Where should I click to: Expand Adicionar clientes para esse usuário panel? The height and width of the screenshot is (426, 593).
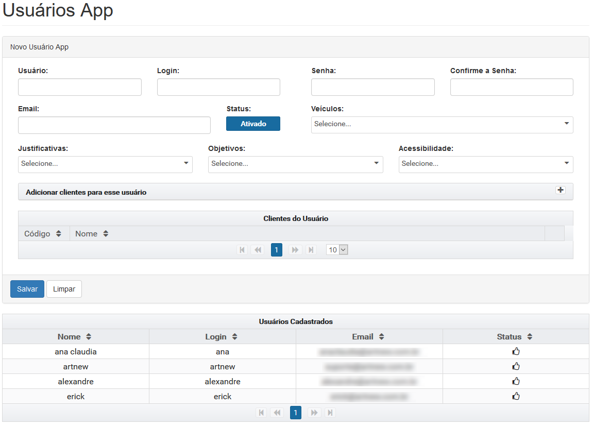pyautogui.click(x=296, y=192)
